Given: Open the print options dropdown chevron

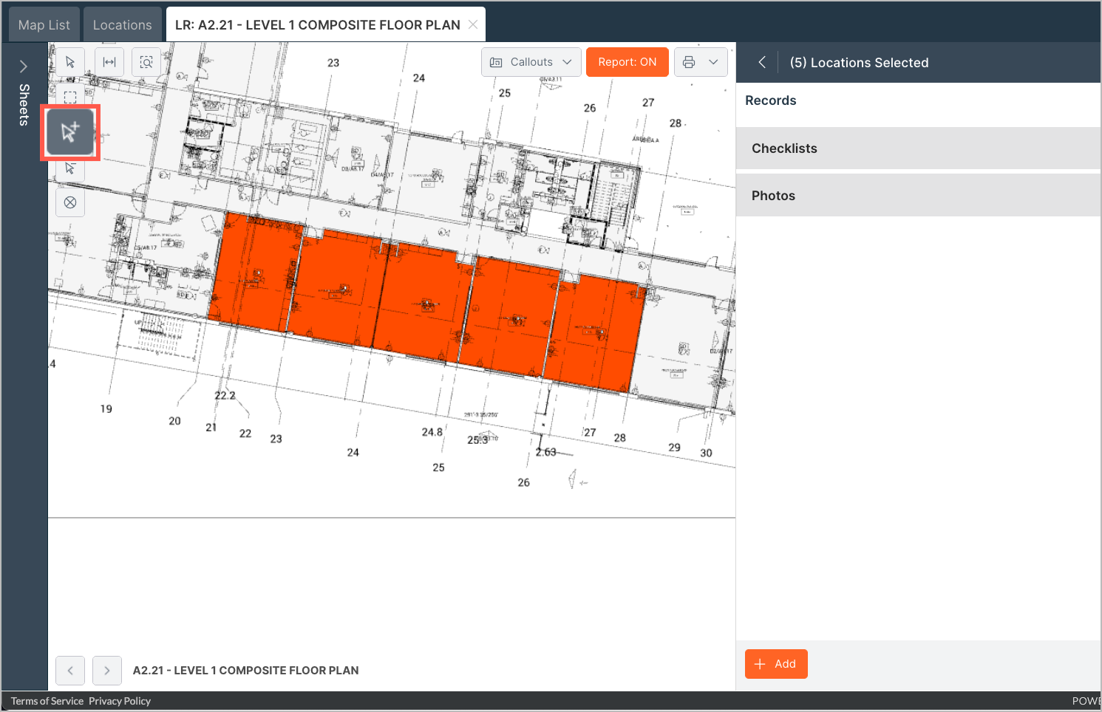Looking at the screenshot, I should click(x=714, y=62).
